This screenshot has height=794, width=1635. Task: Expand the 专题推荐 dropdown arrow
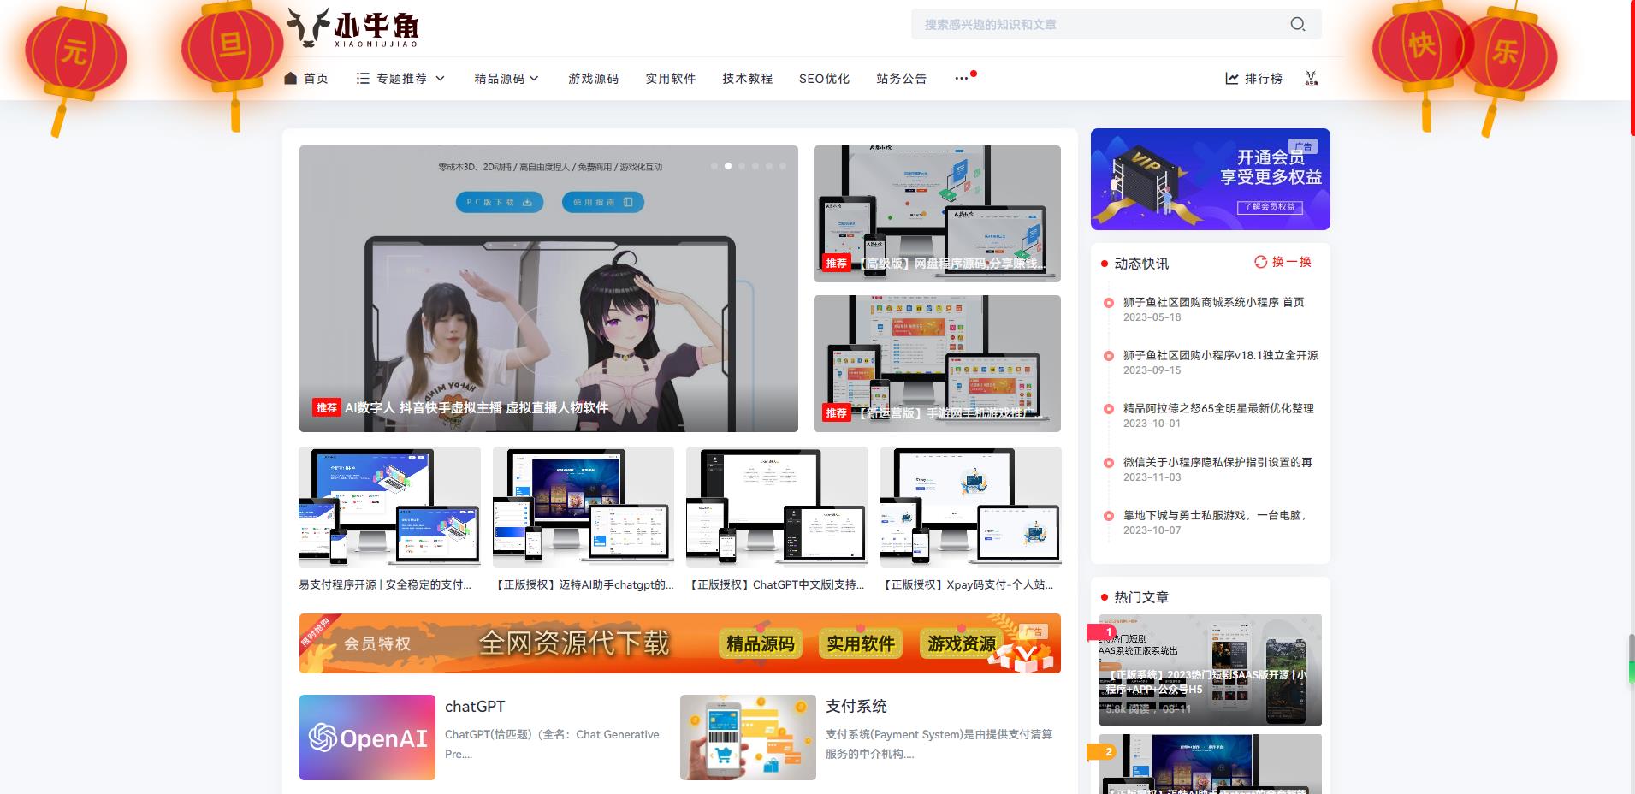point(441,78)
